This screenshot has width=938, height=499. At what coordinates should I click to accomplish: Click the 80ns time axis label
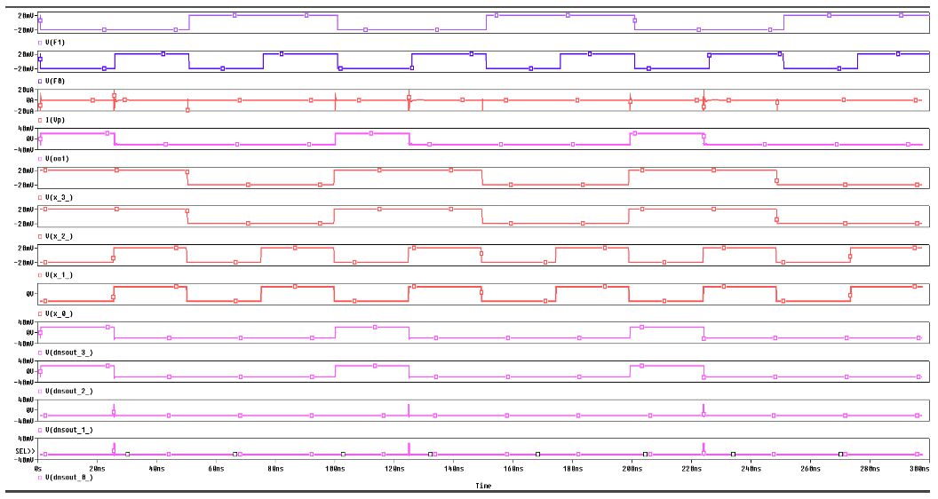click(x=275, y=469)
